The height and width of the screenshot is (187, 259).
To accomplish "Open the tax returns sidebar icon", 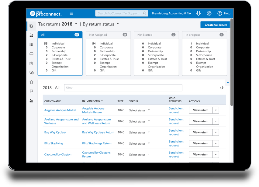I will click(31, 26).
